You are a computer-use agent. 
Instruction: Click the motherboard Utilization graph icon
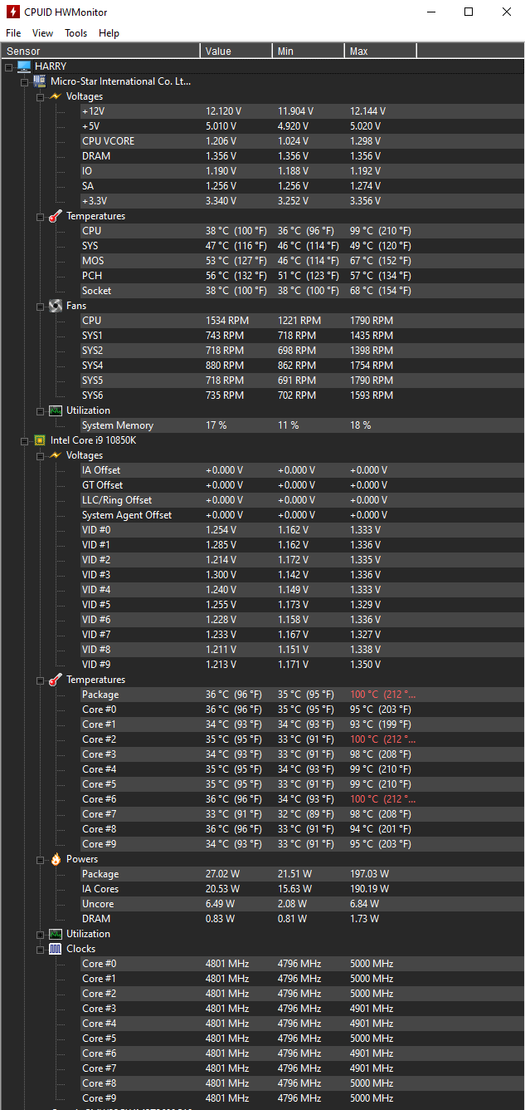click(x=56, y=410)
